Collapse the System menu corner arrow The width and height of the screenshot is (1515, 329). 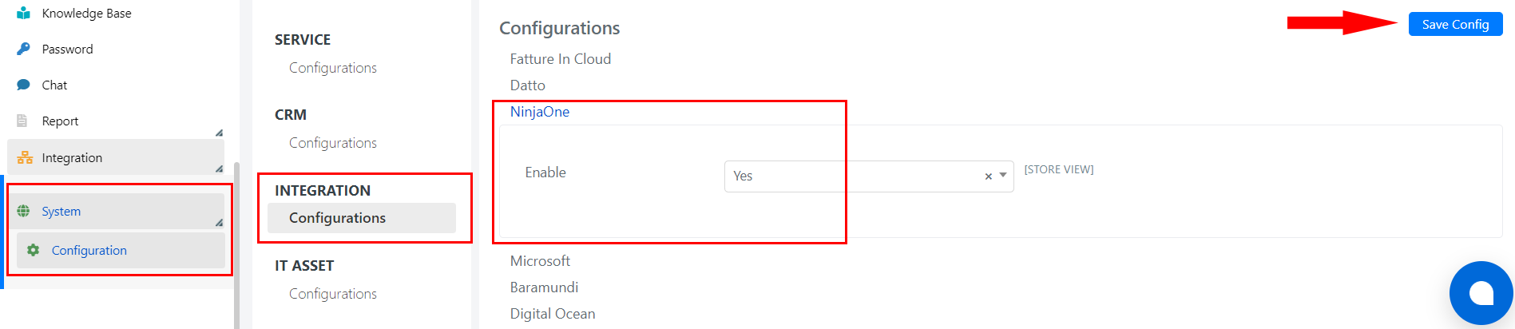pyautogui.click(x=219, y=222)
